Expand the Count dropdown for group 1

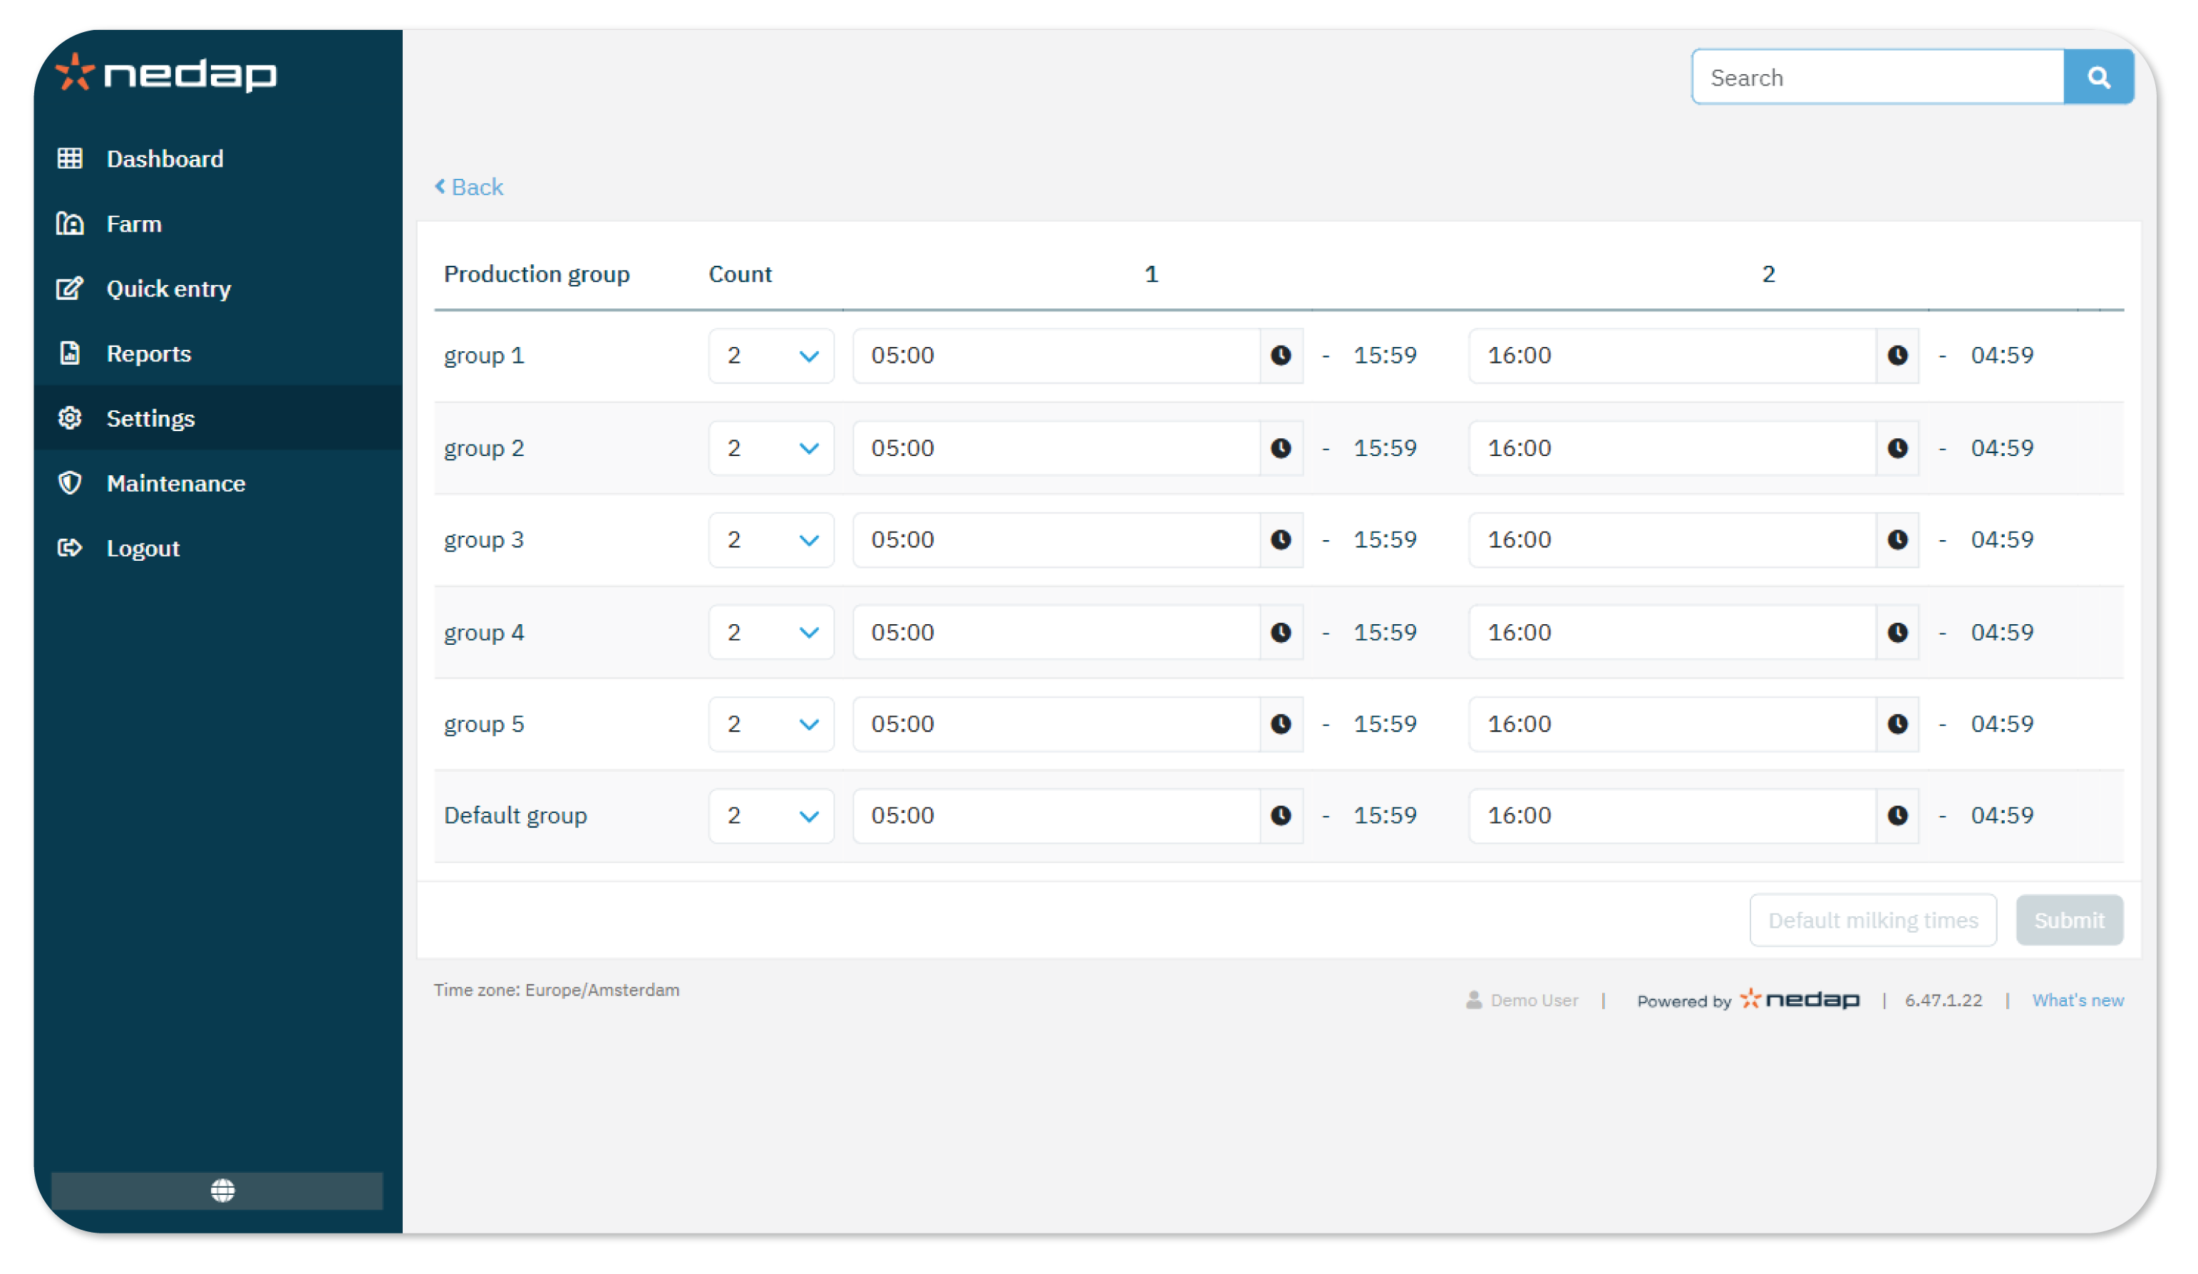point(771,356)
